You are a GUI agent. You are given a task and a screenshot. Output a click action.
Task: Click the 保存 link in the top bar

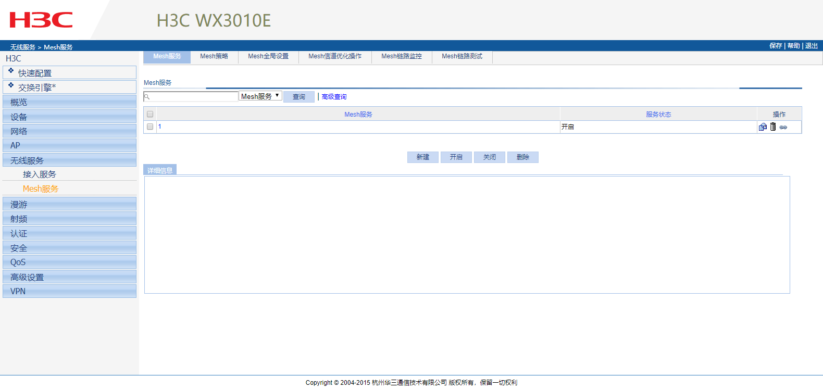pyautogui.click(x=776, y=46)
